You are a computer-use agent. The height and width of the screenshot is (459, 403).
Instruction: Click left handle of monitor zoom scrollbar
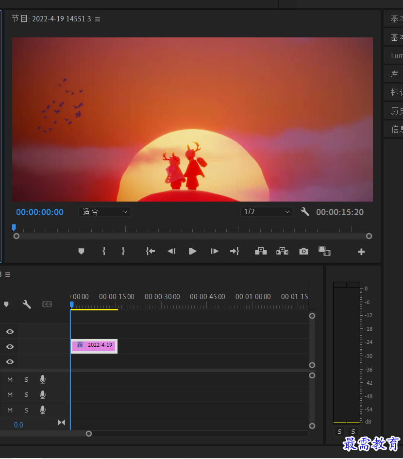point(17,236)
